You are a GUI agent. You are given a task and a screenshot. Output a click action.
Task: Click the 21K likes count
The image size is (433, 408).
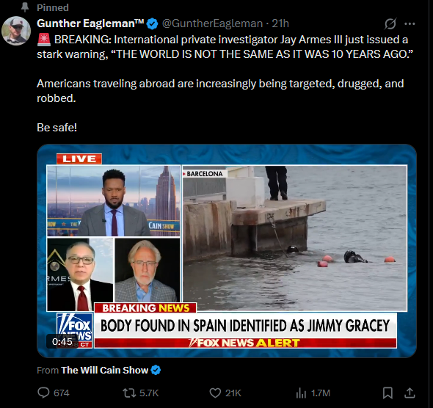click(233, 393)
